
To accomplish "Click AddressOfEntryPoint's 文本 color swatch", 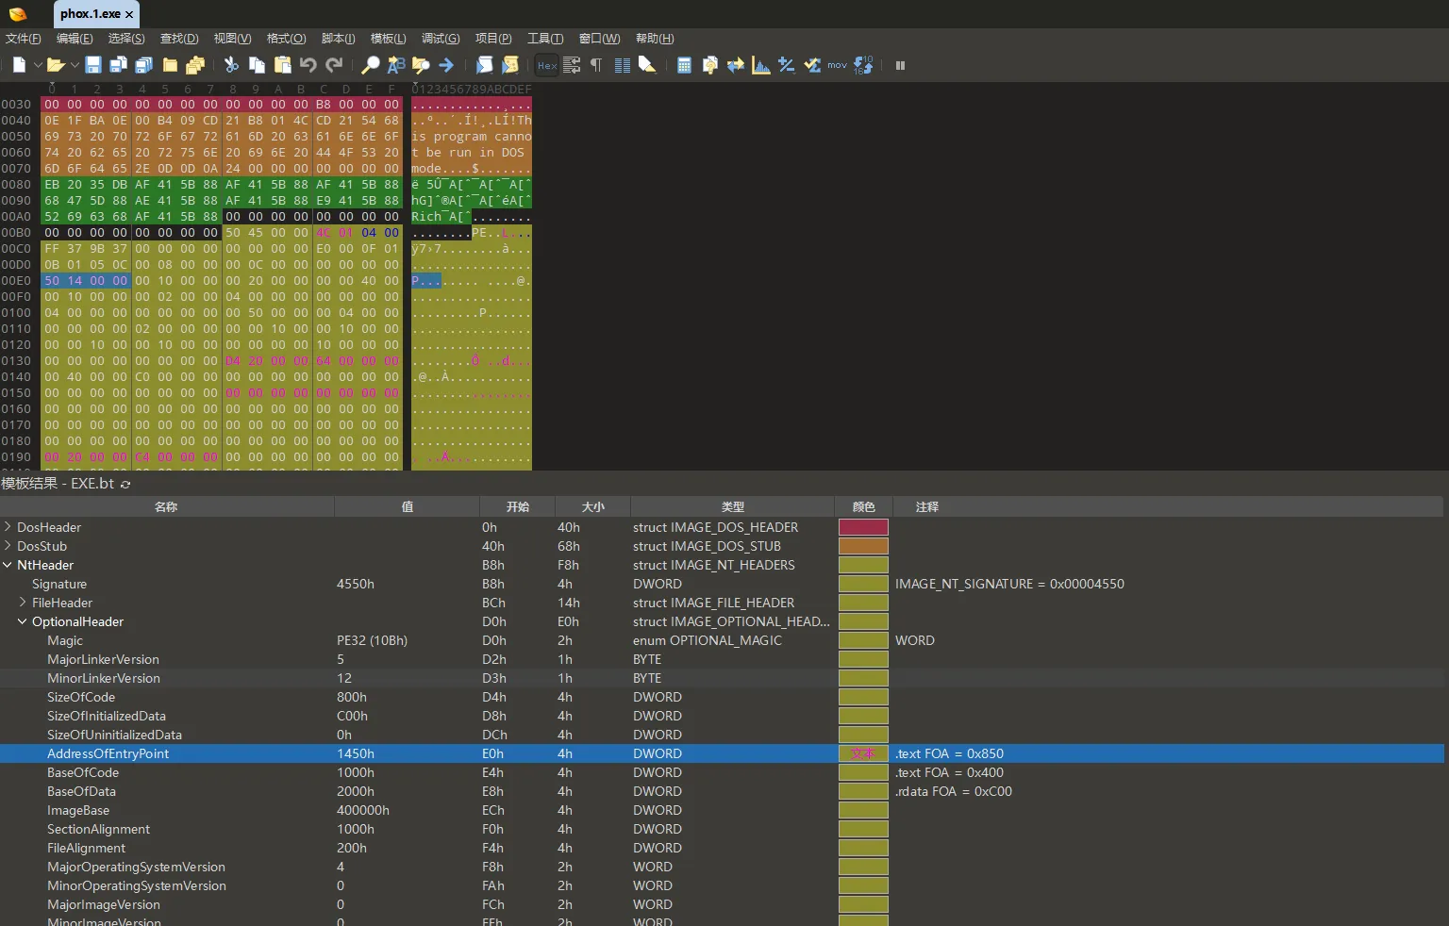I will [x=863, y=753].
